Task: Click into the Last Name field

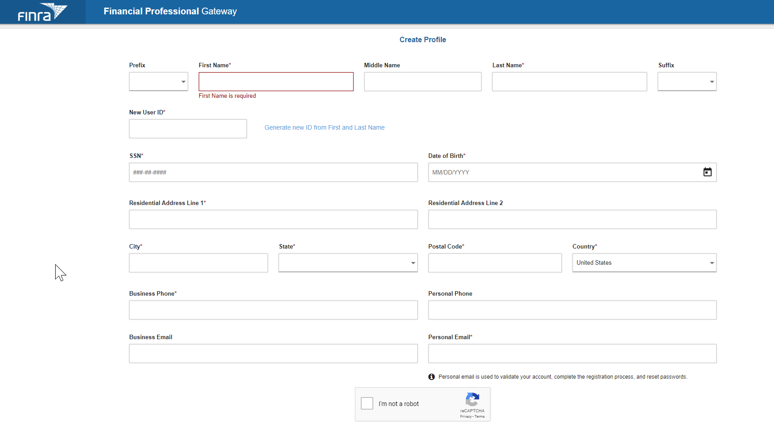Action: (x=569, y=82)
